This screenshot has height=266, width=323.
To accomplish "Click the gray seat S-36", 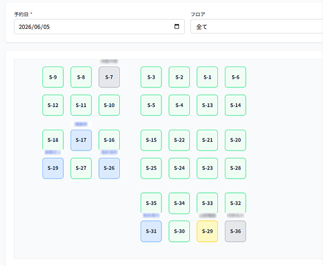I will (236, 231).
